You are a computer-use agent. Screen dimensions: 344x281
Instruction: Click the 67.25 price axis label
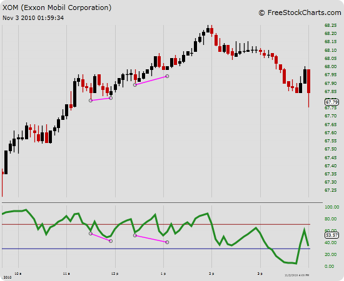click(x=330, y=190)
